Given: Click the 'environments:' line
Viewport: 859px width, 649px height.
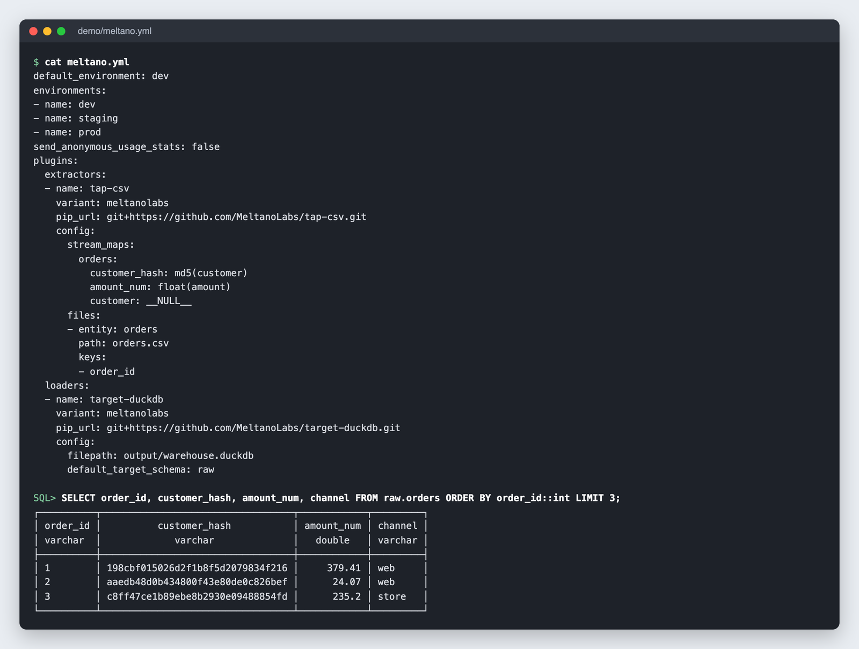Looking at the screenshot, I should [x=70, y=91].
